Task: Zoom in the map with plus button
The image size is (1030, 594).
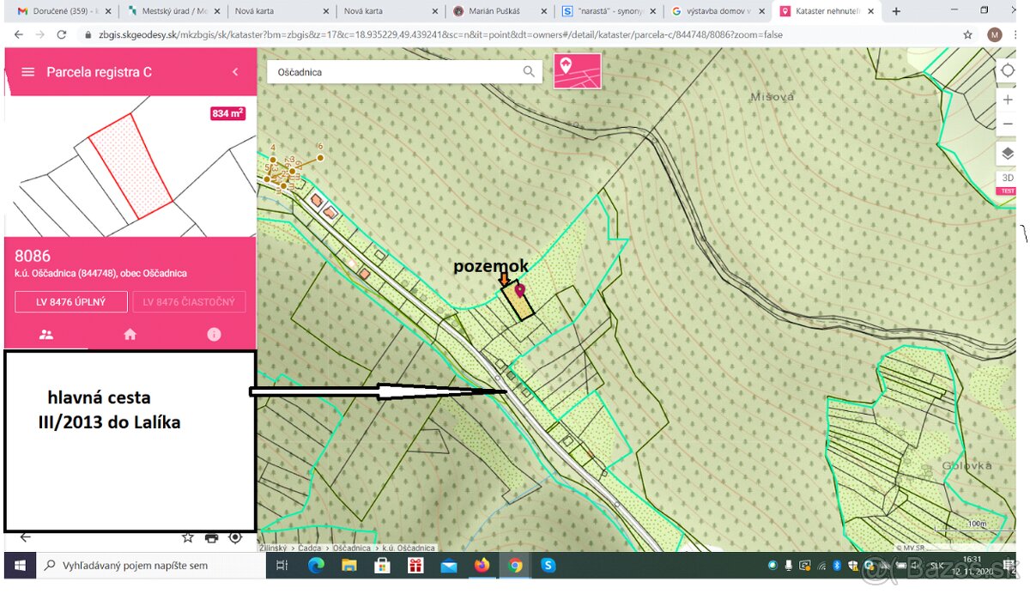Action: pos(1008,100)
